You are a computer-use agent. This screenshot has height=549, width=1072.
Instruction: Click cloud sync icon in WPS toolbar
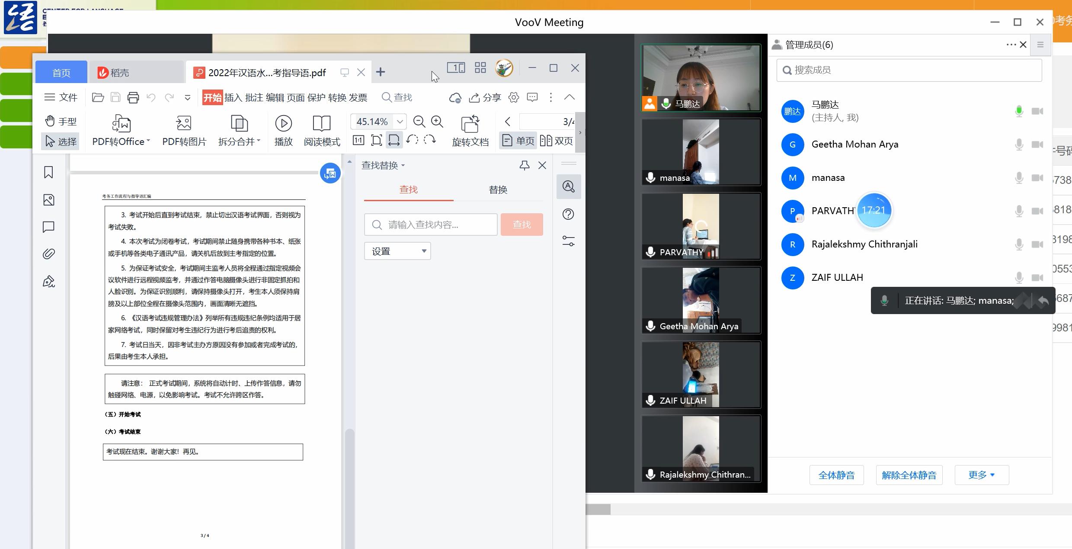pyautogui.click(x=455, y=98)
